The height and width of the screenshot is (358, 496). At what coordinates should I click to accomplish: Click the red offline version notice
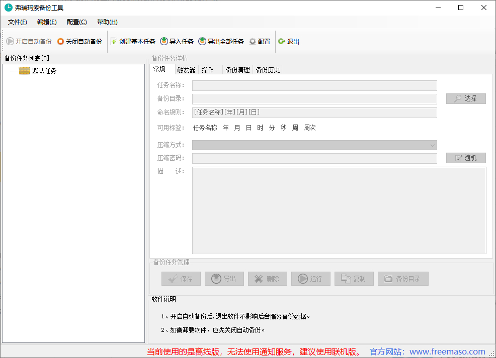(x=254, y=351)
